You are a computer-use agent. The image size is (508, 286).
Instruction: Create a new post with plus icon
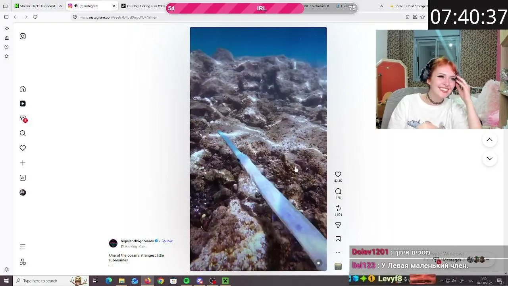coord(23,163)
